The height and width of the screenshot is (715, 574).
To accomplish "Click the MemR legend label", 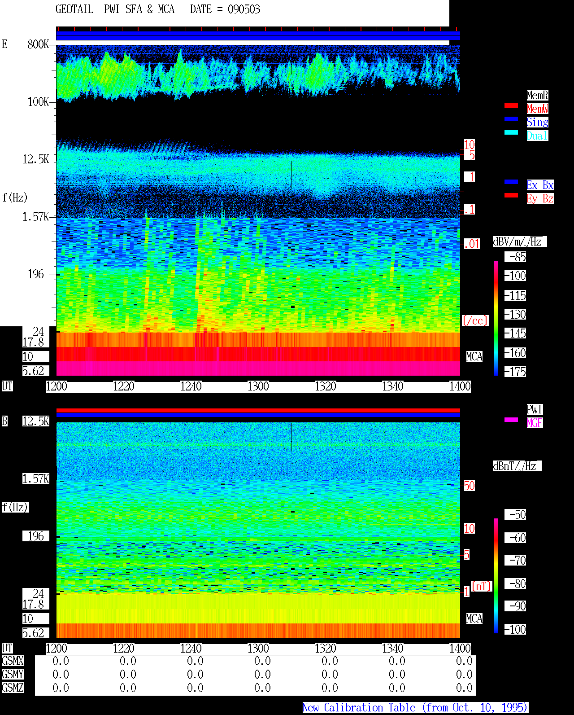I will (537, 95).
